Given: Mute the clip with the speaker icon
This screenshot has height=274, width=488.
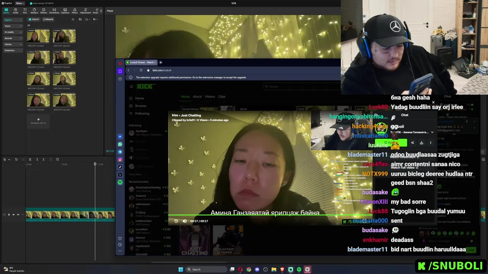Looking at the screenshot, I should pyautogui.click(x=185, y=221).
